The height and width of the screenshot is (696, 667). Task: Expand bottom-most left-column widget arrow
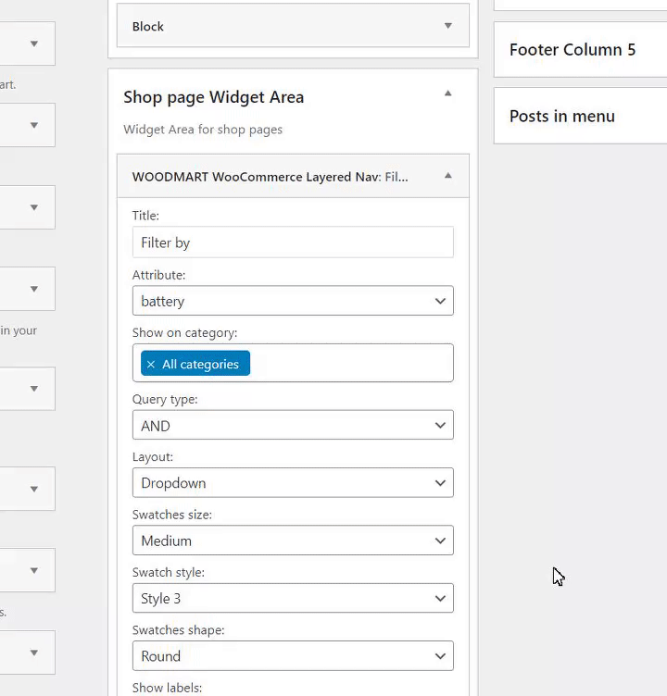click(x=34, y=652)
